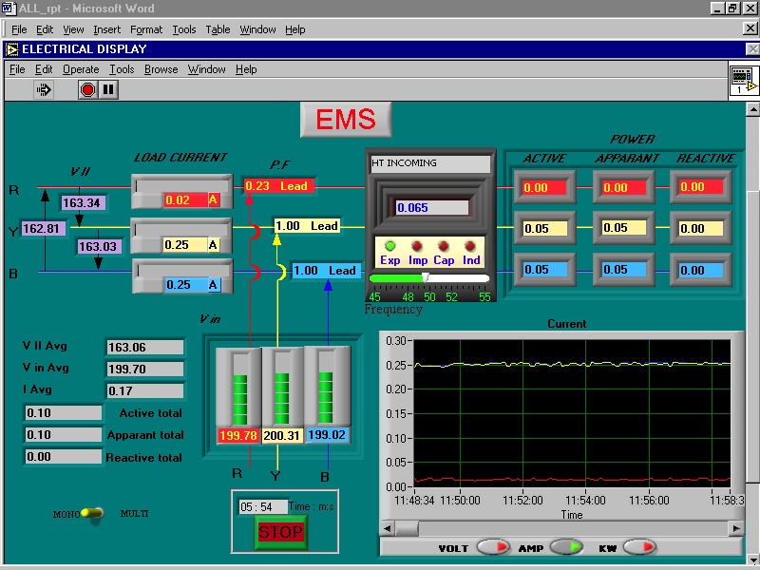Click the LabVIEW icon in Electrical Display title bar

(x=12, y=48)
